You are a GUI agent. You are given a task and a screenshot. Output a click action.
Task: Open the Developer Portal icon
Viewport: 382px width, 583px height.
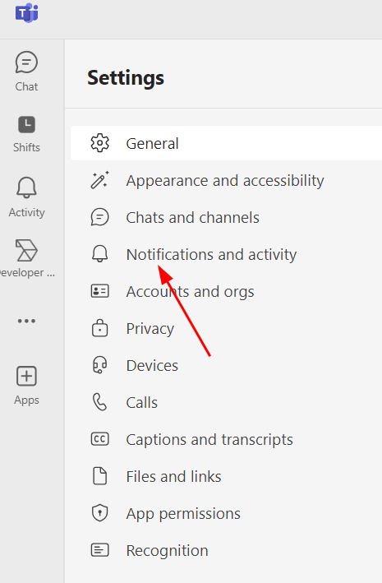pyautogui.click(x=26, y=250)
